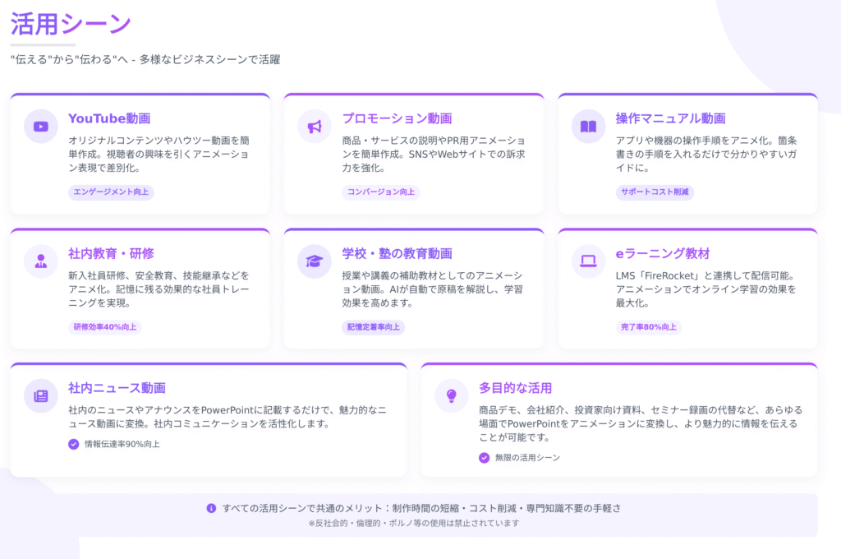This screenshot has width=841, height=559.
Task: Select the 多目的な活用 card title
Action: (x=516, y=388)
